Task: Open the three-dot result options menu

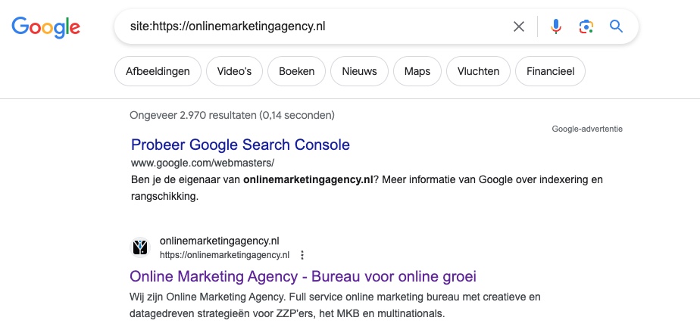Action: point(302,255)
